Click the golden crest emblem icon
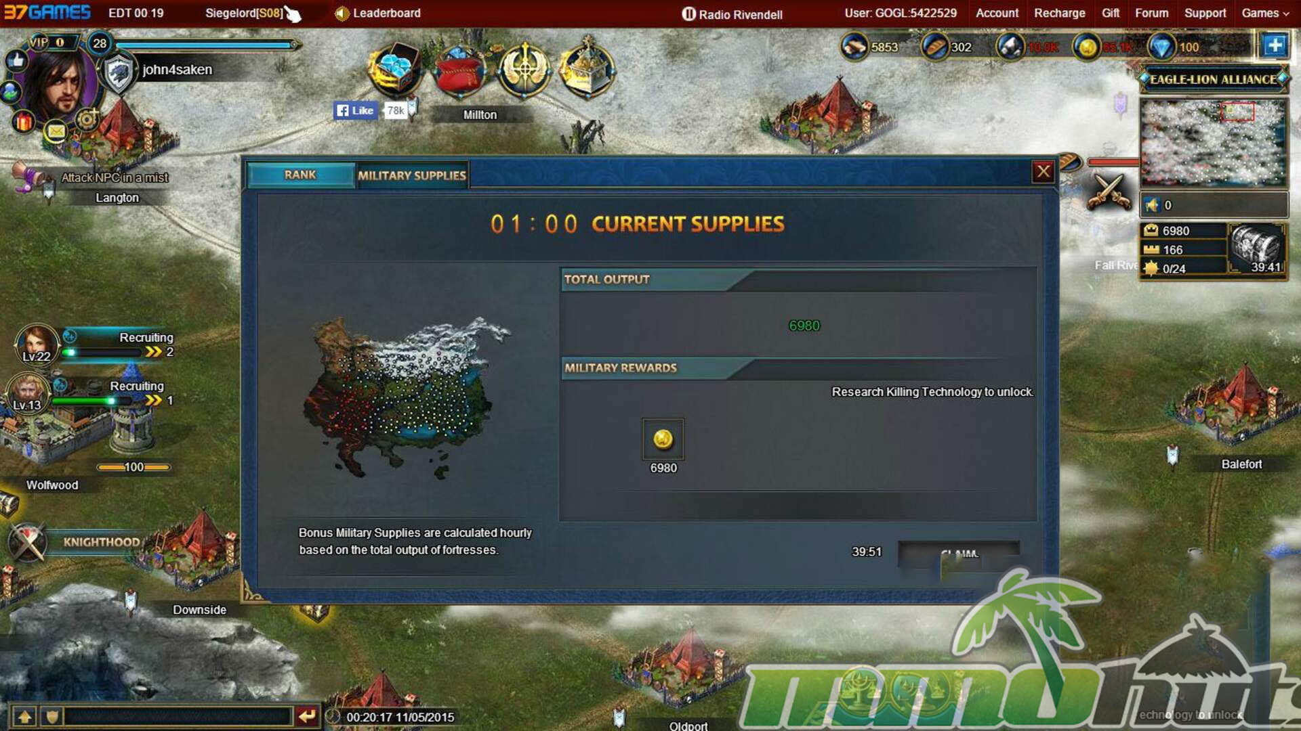 [x=524, y=70]
